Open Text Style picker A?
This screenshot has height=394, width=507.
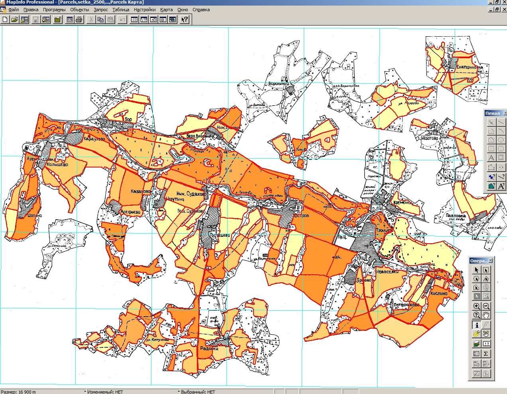(501, 186)
